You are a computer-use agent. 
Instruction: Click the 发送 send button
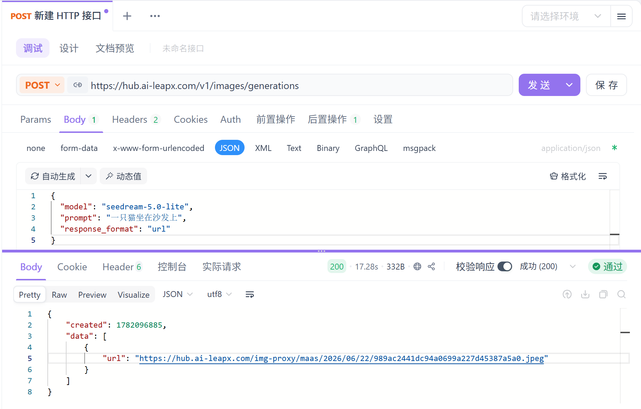539,85
